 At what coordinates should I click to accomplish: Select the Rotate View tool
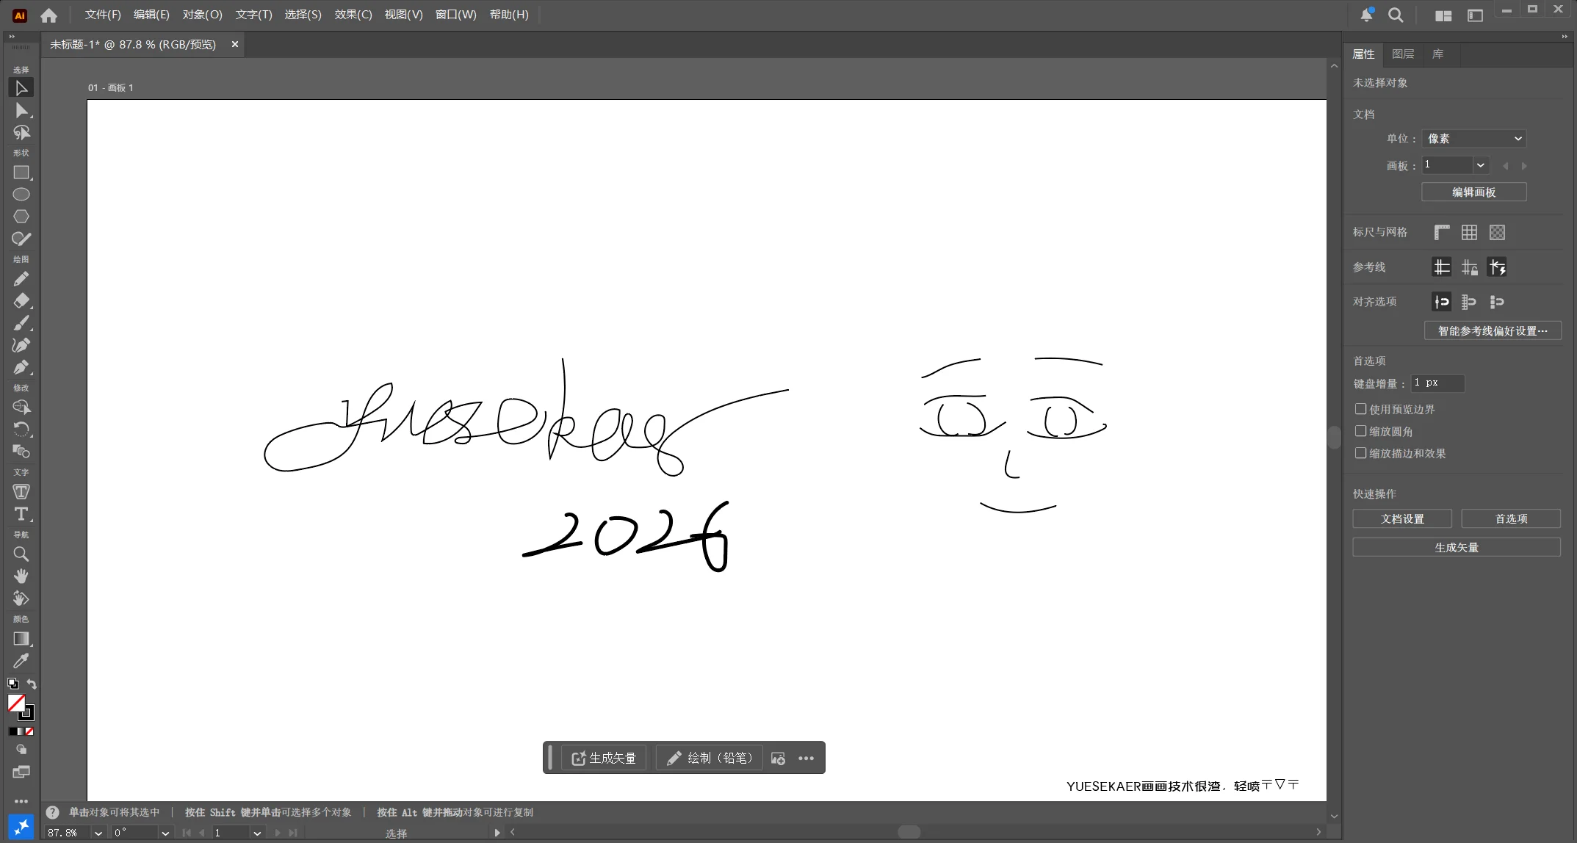(21, 598)
